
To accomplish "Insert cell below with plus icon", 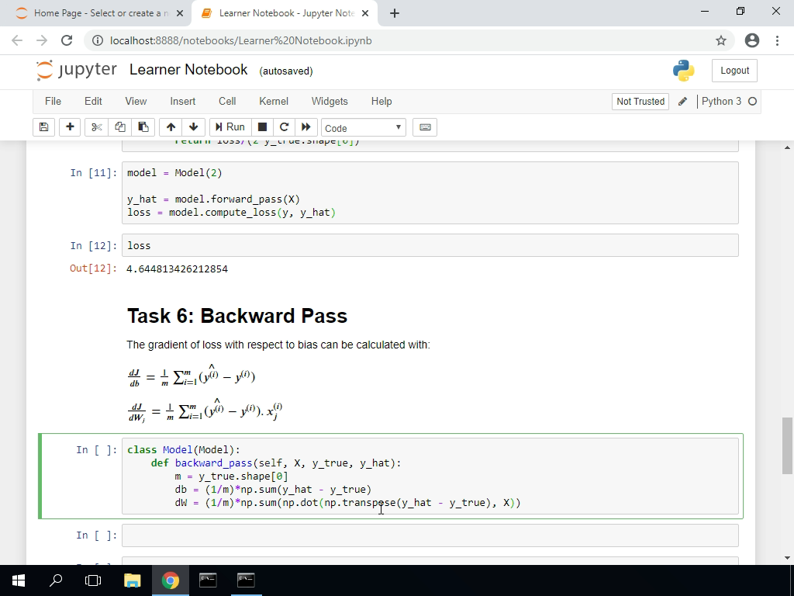I will coord(70,127).
